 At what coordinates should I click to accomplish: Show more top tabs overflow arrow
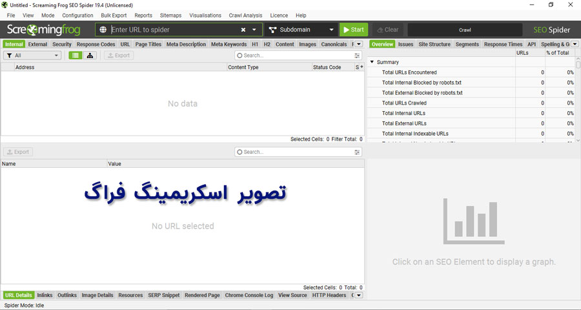tap(358, 44)
